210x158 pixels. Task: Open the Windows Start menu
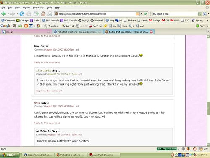(x=10, y=155)
